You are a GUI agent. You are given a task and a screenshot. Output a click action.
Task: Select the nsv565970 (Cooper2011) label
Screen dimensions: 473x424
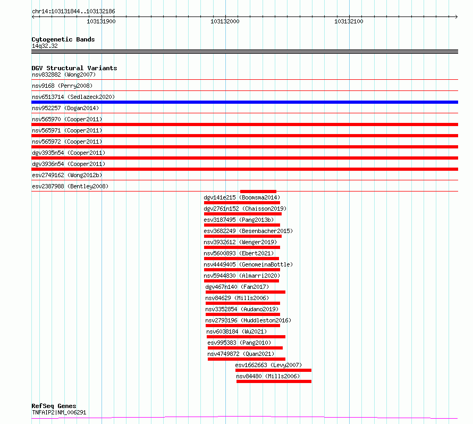click(67, 119)
